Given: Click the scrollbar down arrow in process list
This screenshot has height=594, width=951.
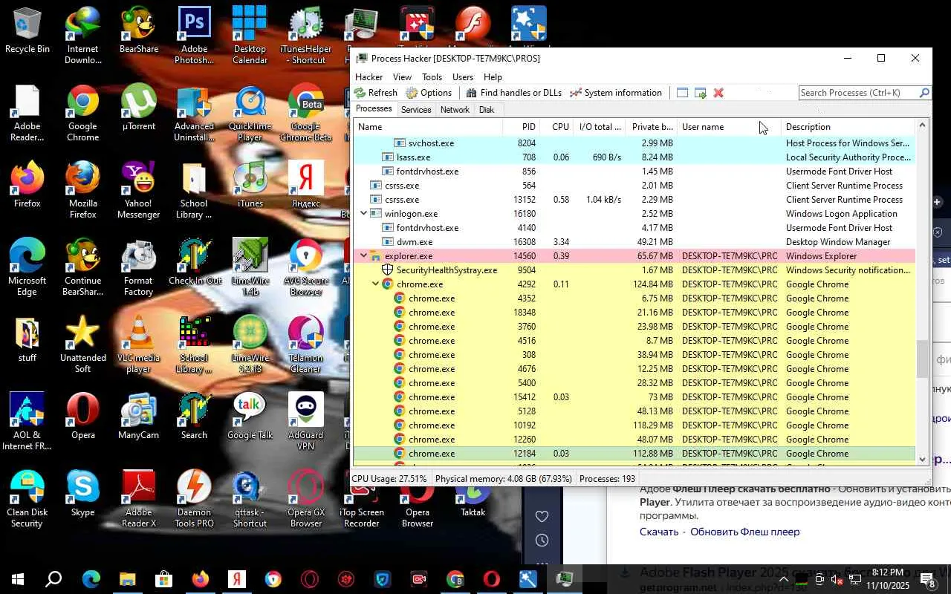Looking at the screenshot, I should (x=923, y=459).
